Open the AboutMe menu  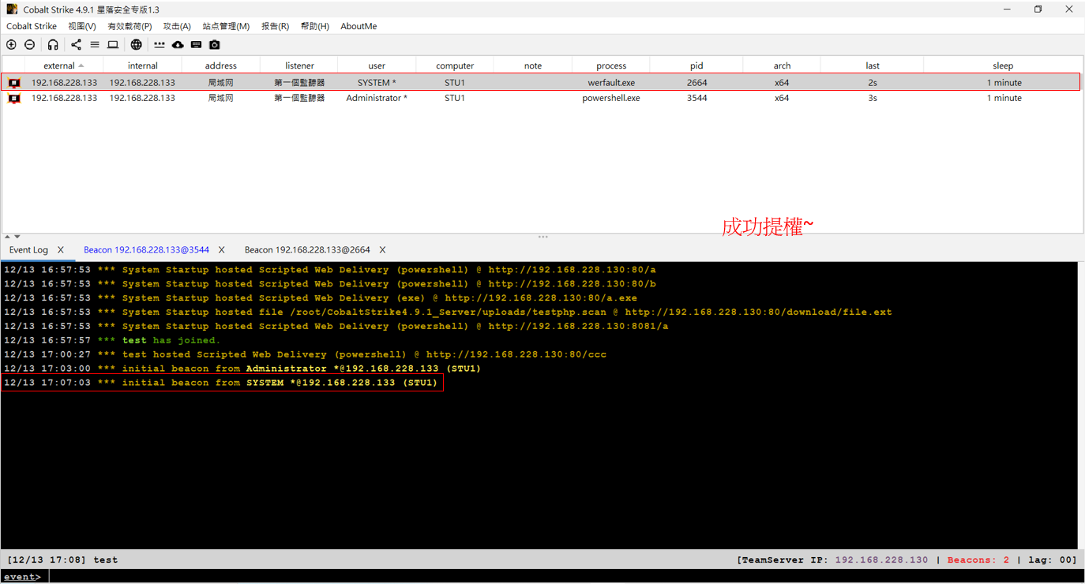(359, 26)
